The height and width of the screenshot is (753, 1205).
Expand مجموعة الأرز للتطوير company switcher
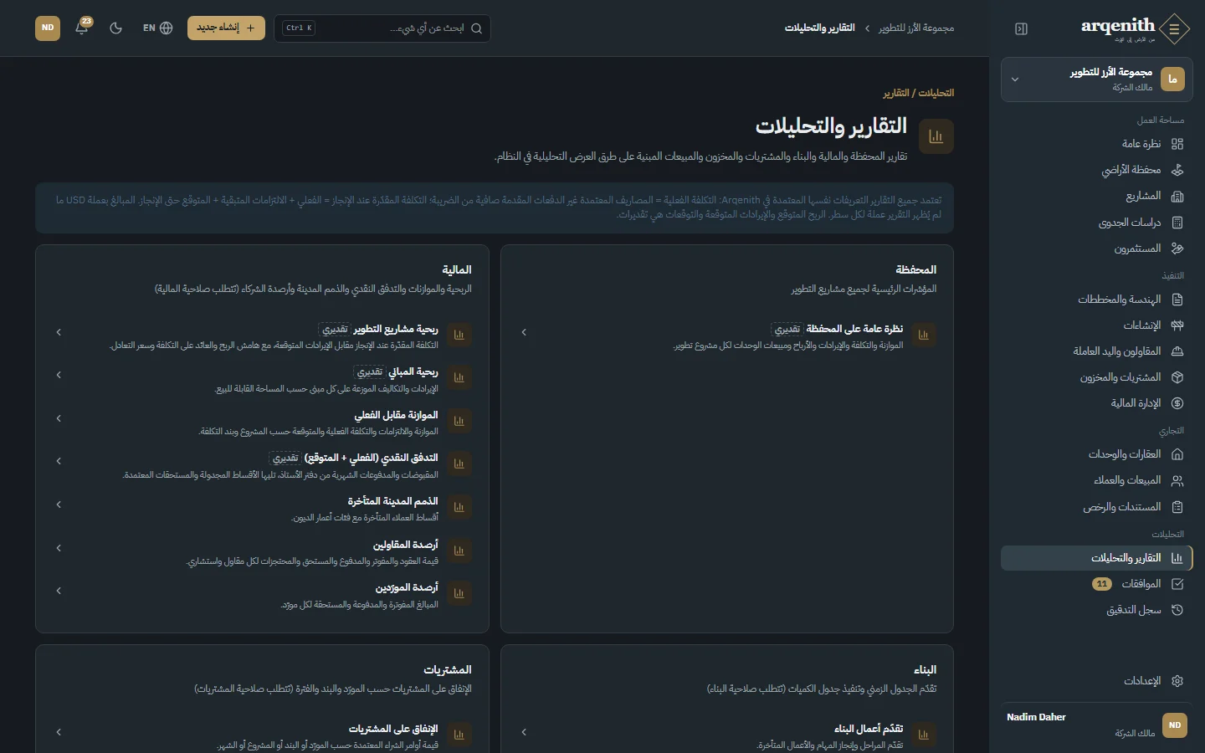coord(1097,79)
